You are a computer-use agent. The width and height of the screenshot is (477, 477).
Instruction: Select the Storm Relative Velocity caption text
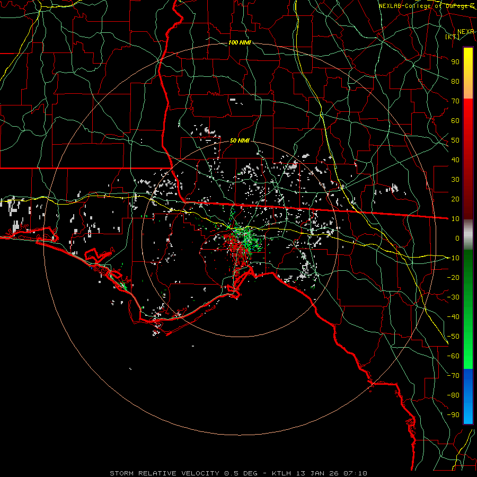point(238,473)
